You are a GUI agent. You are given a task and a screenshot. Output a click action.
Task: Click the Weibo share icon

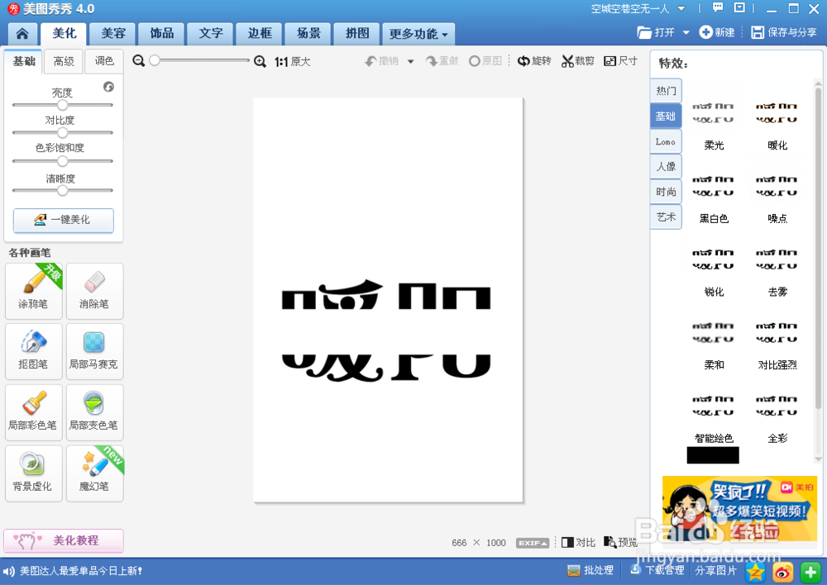tap(782, 573)
